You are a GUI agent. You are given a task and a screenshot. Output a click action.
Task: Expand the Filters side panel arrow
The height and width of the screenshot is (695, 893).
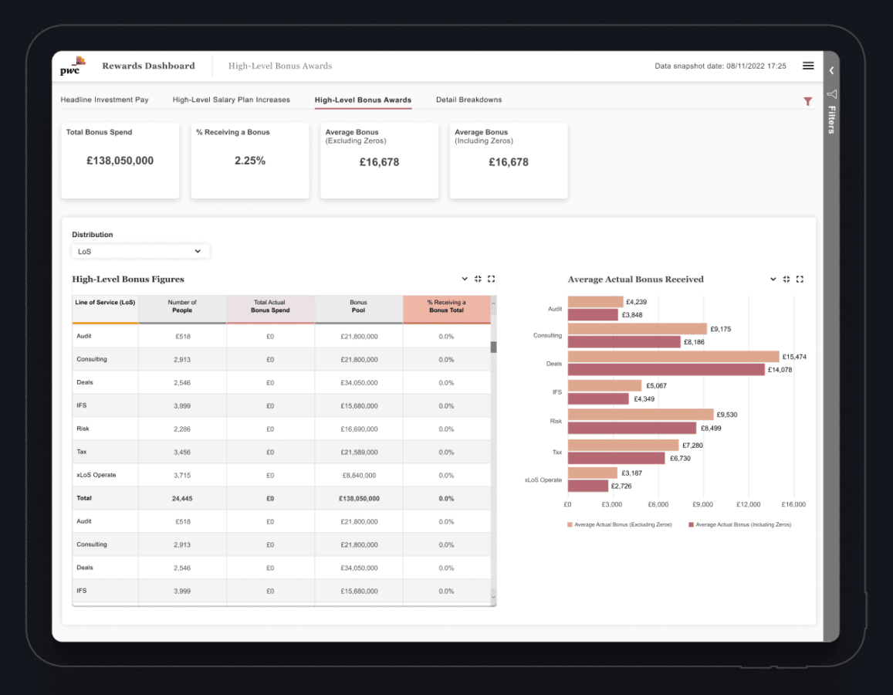831,70
